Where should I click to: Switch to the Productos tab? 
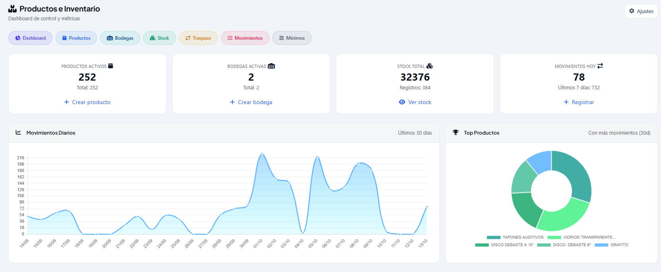[76, 38]
